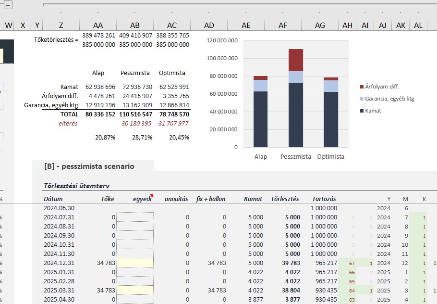Click the Kamat value 3 877
The width and height of the screenshot is (437, 304).
pos(255,299)
